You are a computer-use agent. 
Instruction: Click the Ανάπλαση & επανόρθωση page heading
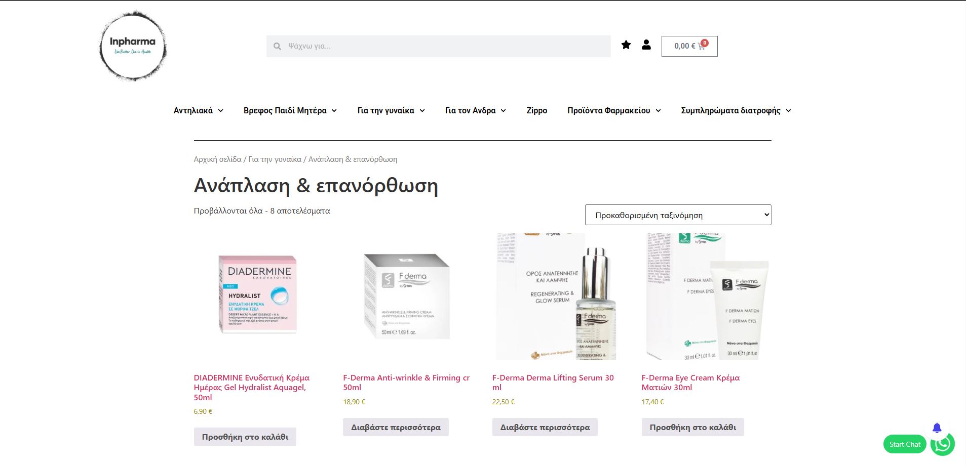point(316,186)
